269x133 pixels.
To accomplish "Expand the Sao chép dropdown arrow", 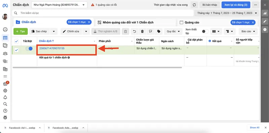I will [x=54, y=31].
